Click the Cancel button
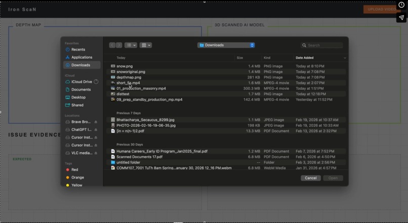Viewport: 408px width, 223px height. click(x=311, y=178)
